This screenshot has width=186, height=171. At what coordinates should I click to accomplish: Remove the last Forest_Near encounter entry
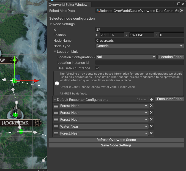coord(151,133)
